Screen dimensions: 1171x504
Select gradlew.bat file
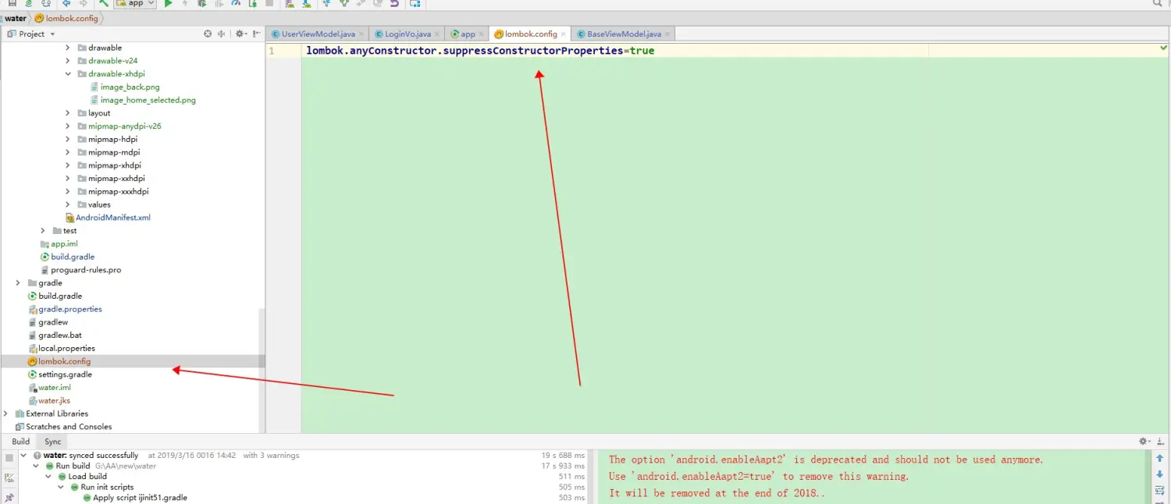[x=60, y=335]
